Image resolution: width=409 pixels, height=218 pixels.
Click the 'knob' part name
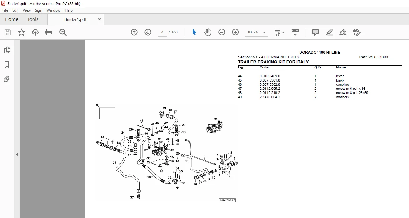(340, 80)
